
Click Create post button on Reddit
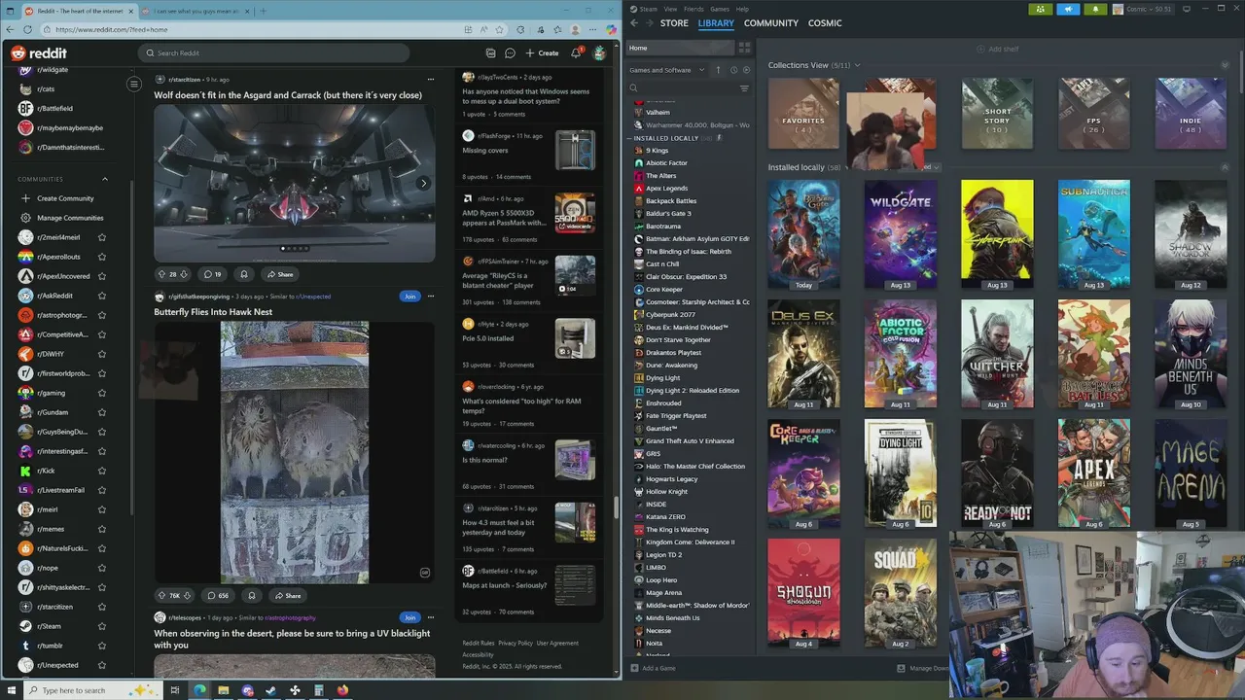point(542,53)
